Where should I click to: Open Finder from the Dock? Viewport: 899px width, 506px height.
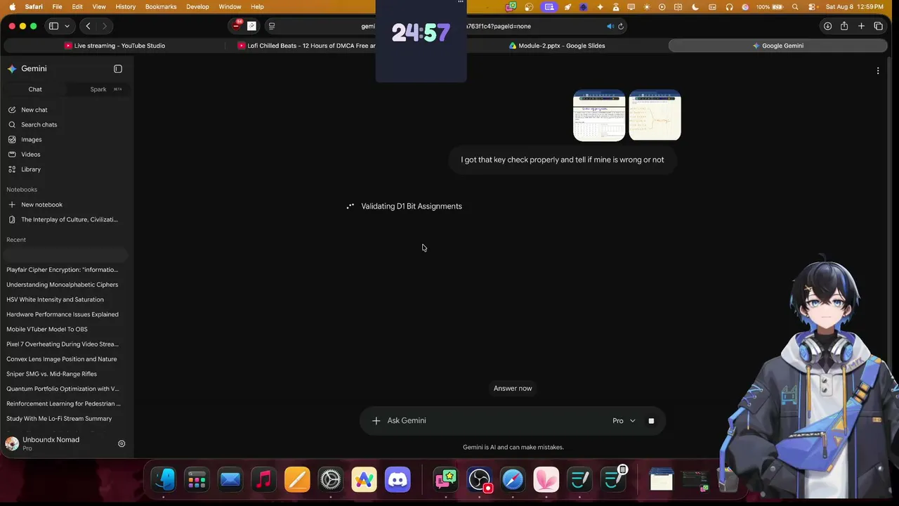pos(164,480)
